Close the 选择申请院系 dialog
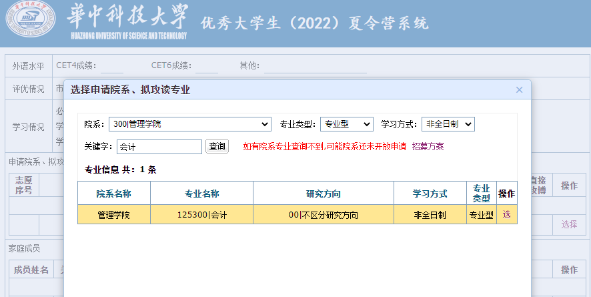The height and width of the screenshot is (297, 591). [519, 89]
